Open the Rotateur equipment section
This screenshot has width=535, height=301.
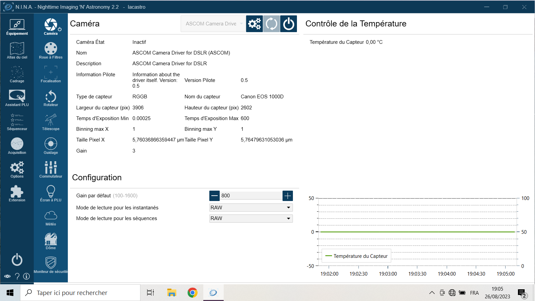50,98
